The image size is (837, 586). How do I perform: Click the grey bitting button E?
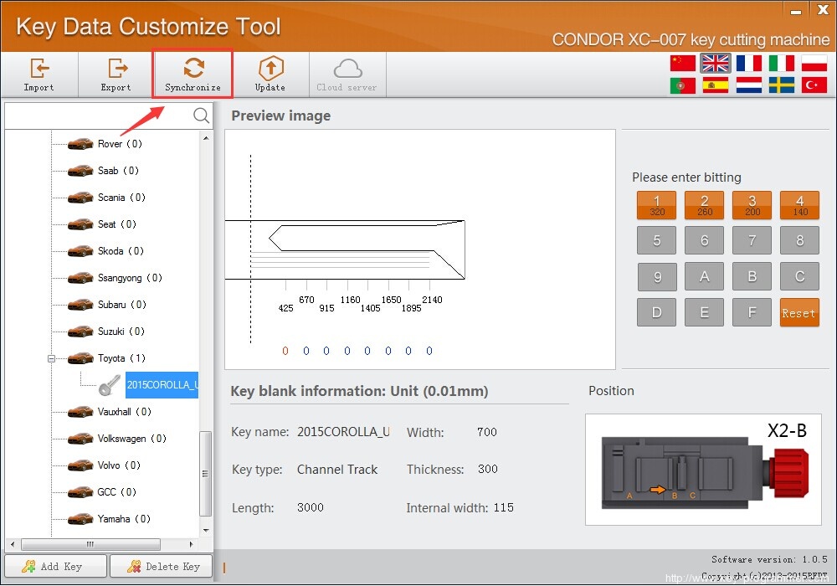[704, 312]
